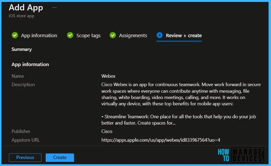Image resolution: width=271 pixels, height=166 pixels.
Task: Click the Name field label
Action: (x=18, y=76)
